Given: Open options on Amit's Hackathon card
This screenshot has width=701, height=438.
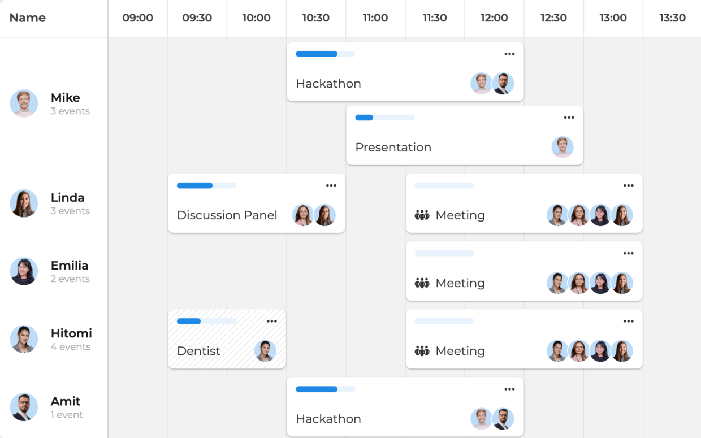Looking at the screenshot, I should click(x=509, y=389).
